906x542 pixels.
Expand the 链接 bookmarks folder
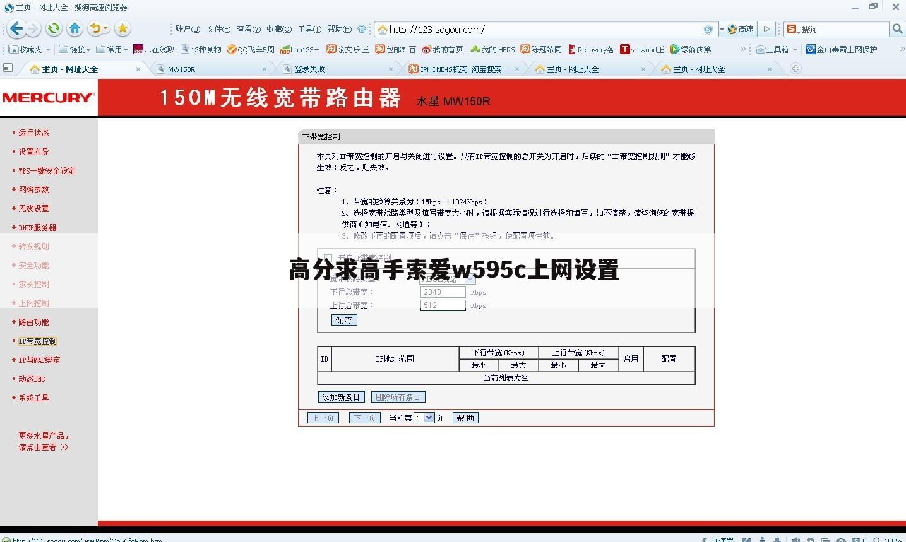pyautogui.click(x=75, y=49)
